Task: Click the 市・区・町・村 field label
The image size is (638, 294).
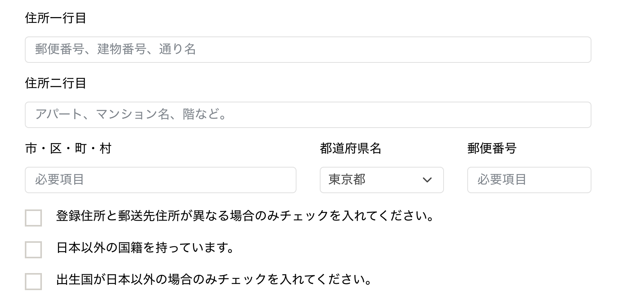Action: point(68,148)
